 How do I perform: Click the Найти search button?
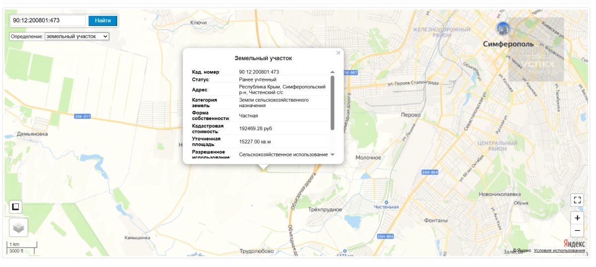103,20
